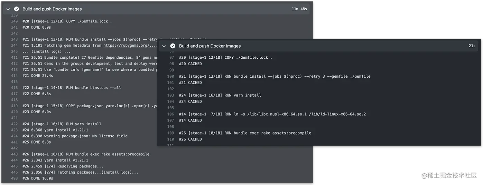Select line number 109 in the right log
Screen dimensions: 483x185
pos(171,133)
